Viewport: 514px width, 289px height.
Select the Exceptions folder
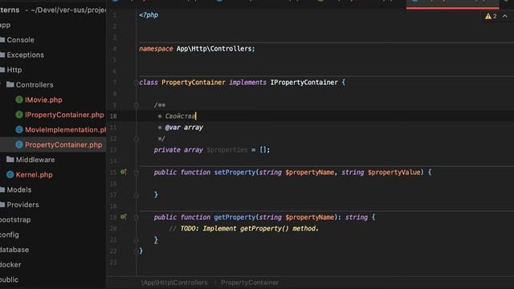pos(25,55)
